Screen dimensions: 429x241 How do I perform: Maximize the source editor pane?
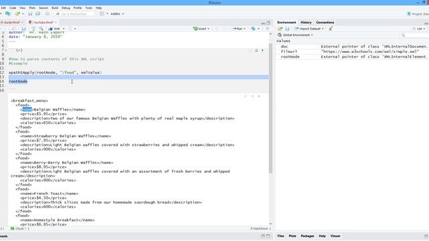tap(268, 23)
